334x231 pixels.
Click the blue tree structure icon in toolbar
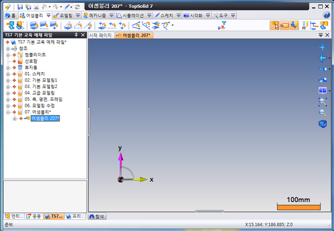click(x=314, y=26)
